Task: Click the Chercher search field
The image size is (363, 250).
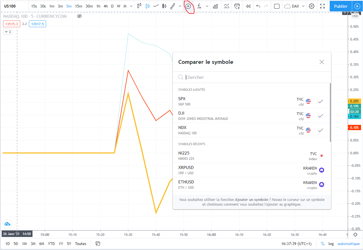Action: pos(252,77)
